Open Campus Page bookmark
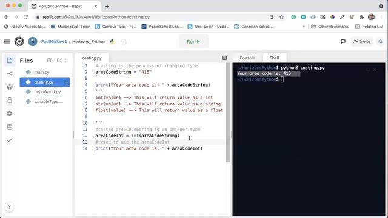388x218 pixels. [116, 27]
